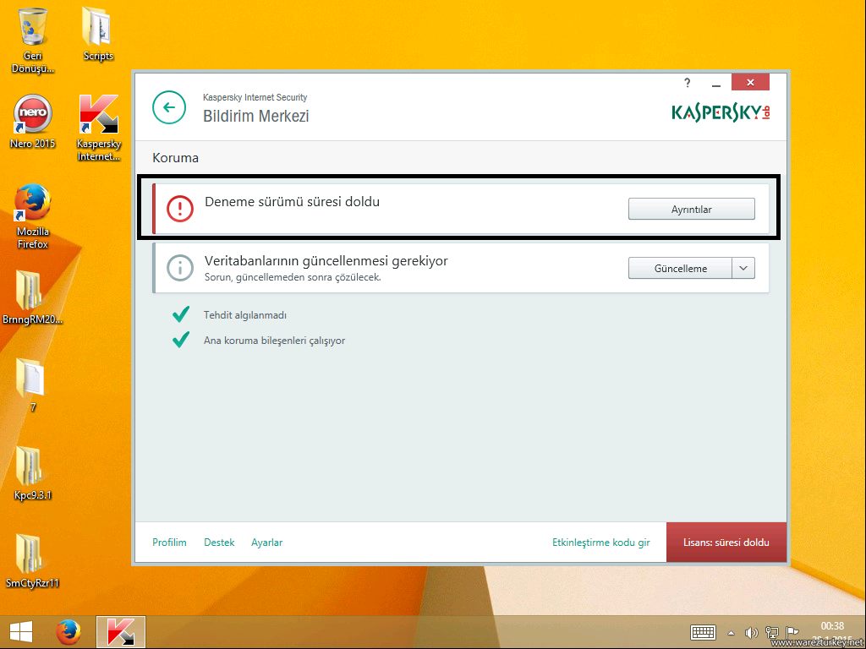Open the Profilim link

point(169,543)
